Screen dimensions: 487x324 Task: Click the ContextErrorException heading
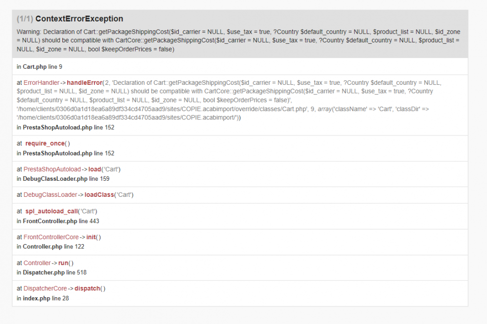pos(79,19)
